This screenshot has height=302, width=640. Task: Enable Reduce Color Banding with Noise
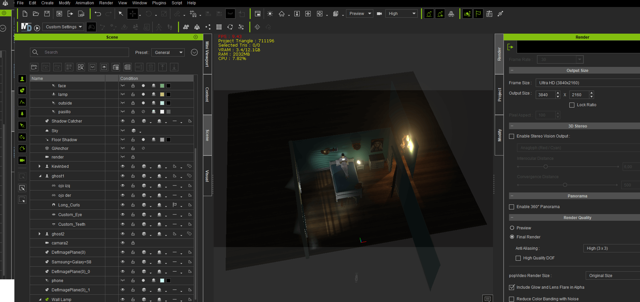(x=512, y=299)
